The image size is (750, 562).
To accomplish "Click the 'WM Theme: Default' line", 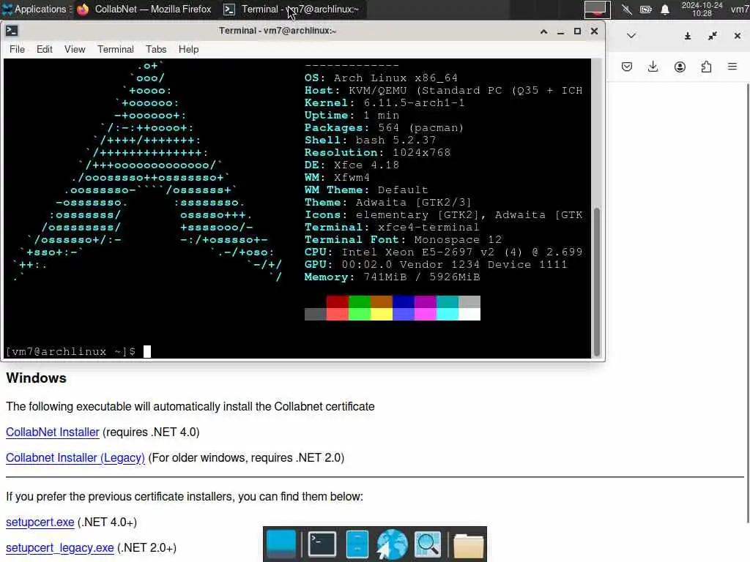I will click(x=366, y=190).
